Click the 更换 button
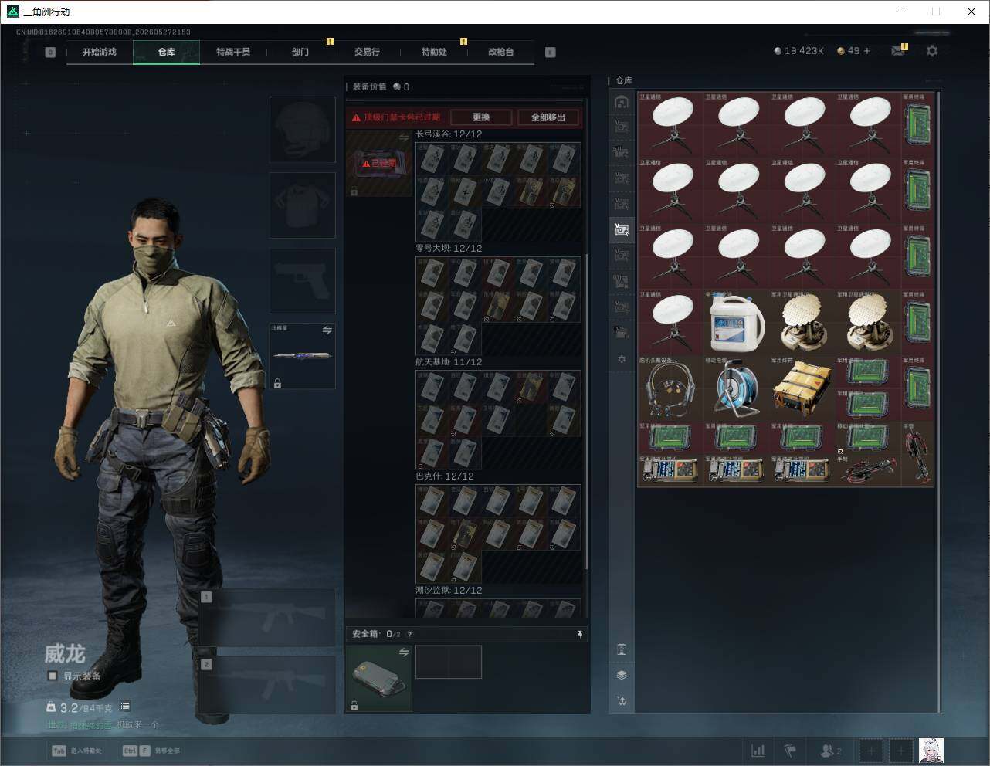This screenshot has height=766, width=990. (481, 117)
